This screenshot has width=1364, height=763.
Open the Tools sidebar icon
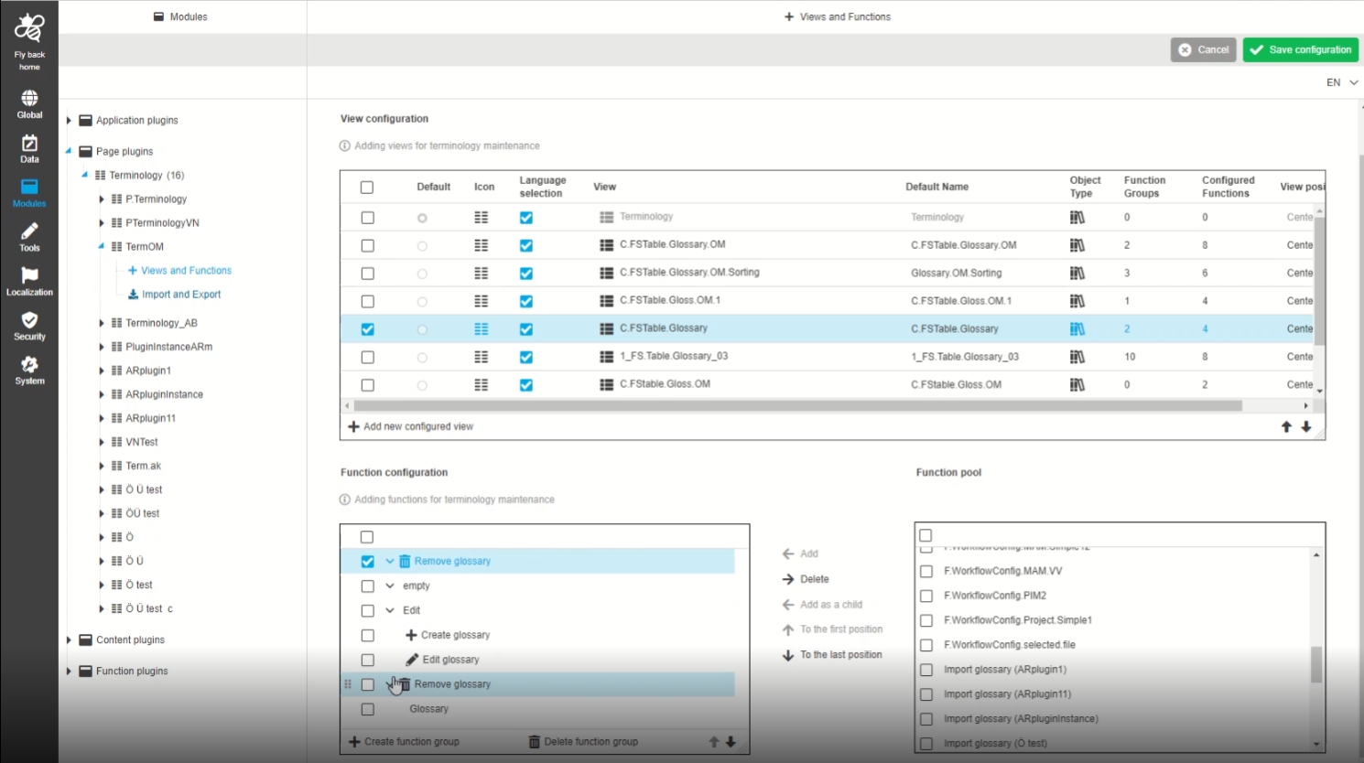[29, 237]
